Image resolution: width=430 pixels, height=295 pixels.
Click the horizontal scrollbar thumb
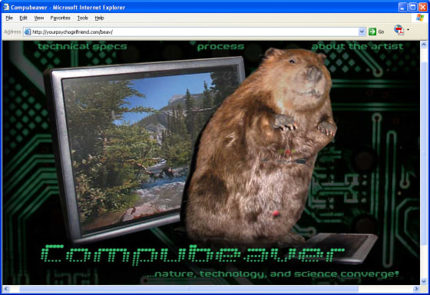point(189,289)
